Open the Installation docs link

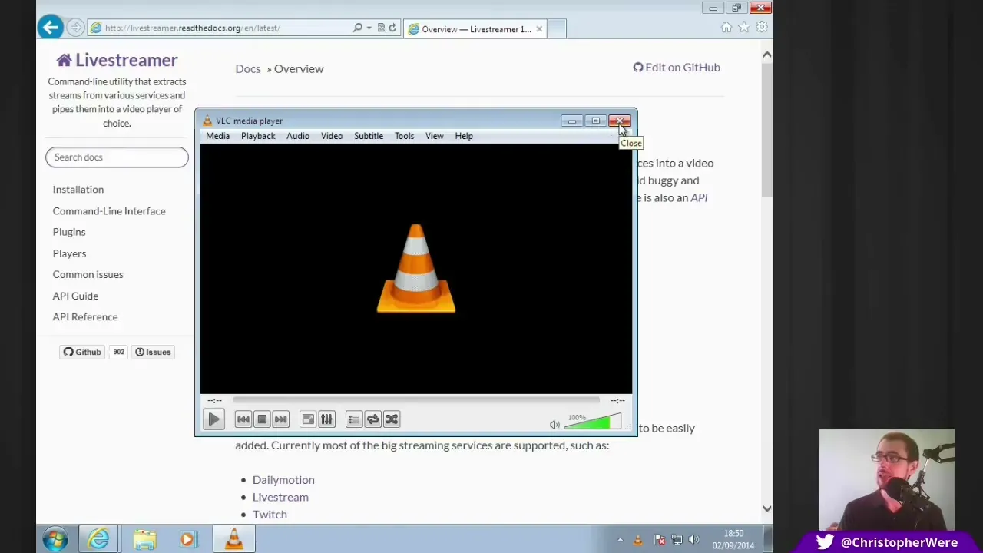pyautogui.click(x=78, y=189)
